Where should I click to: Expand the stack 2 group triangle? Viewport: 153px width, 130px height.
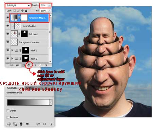pos(12,59)
